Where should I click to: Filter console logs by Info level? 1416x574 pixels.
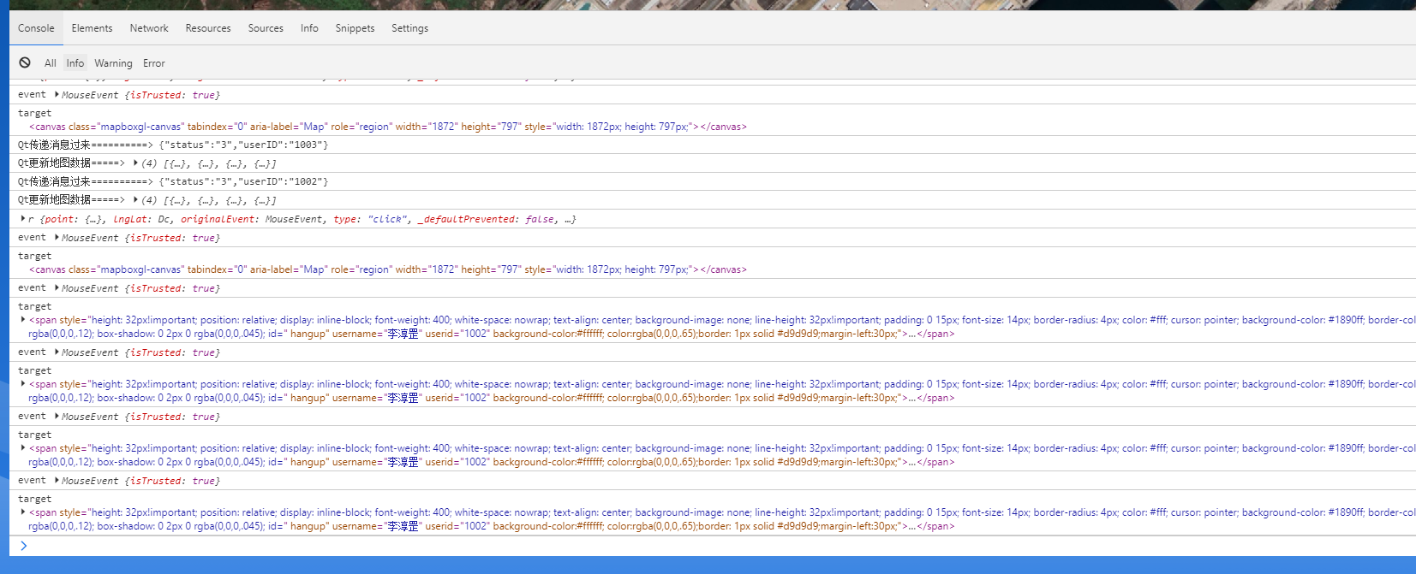[x=75, y=63]
